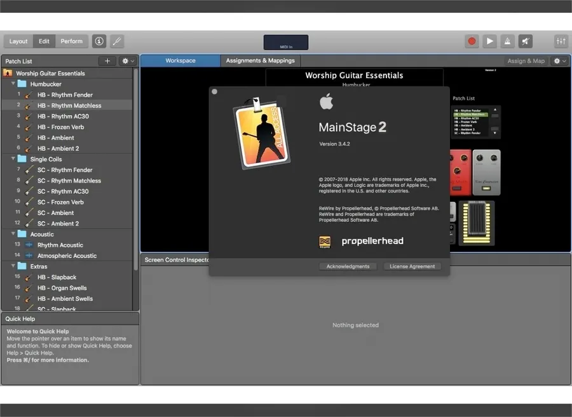Screen dimensions: 572x417
Task: Open the Tuner tuning fork icon
Action: pos(117,41)
